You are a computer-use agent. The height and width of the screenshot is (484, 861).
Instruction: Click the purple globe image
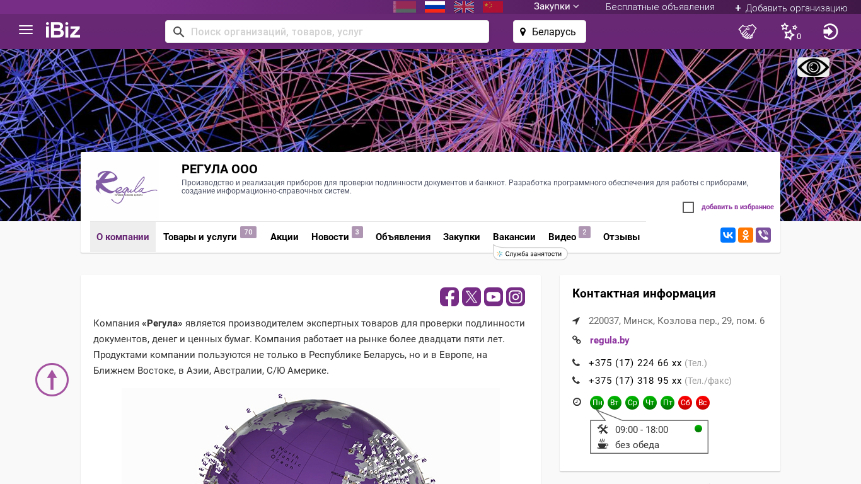311,436
